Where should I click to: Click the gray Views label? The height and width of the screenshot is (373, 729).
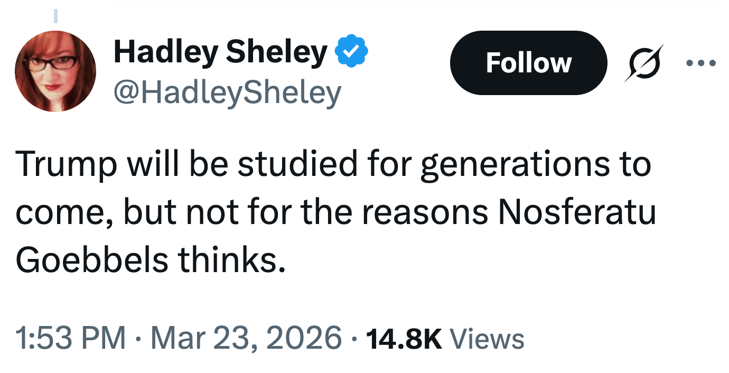[x=487, y=339]
